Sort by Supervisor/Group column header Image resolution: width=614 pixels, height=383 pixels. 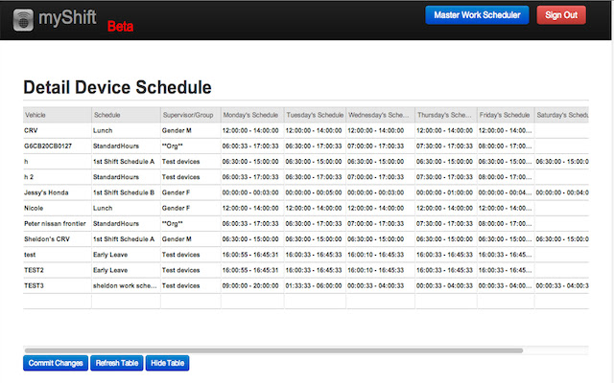click(x=191, y=115)
